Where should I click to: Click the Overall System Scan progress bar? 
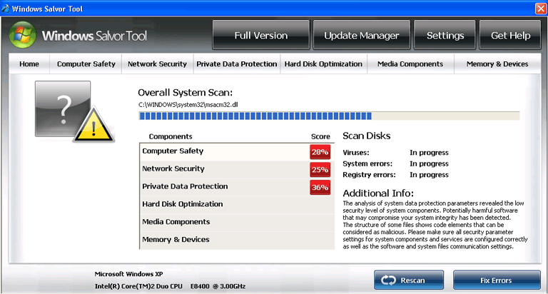[x=328, y=116]
